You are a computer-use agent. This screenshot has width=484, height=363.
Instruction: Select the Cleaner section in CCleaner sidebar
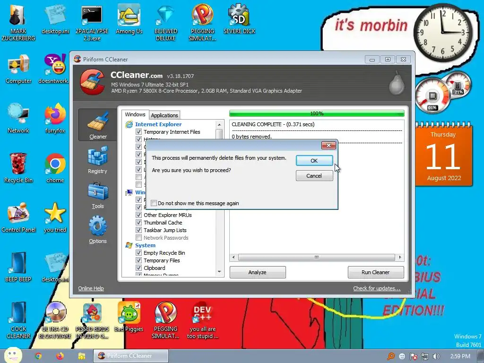98,125
